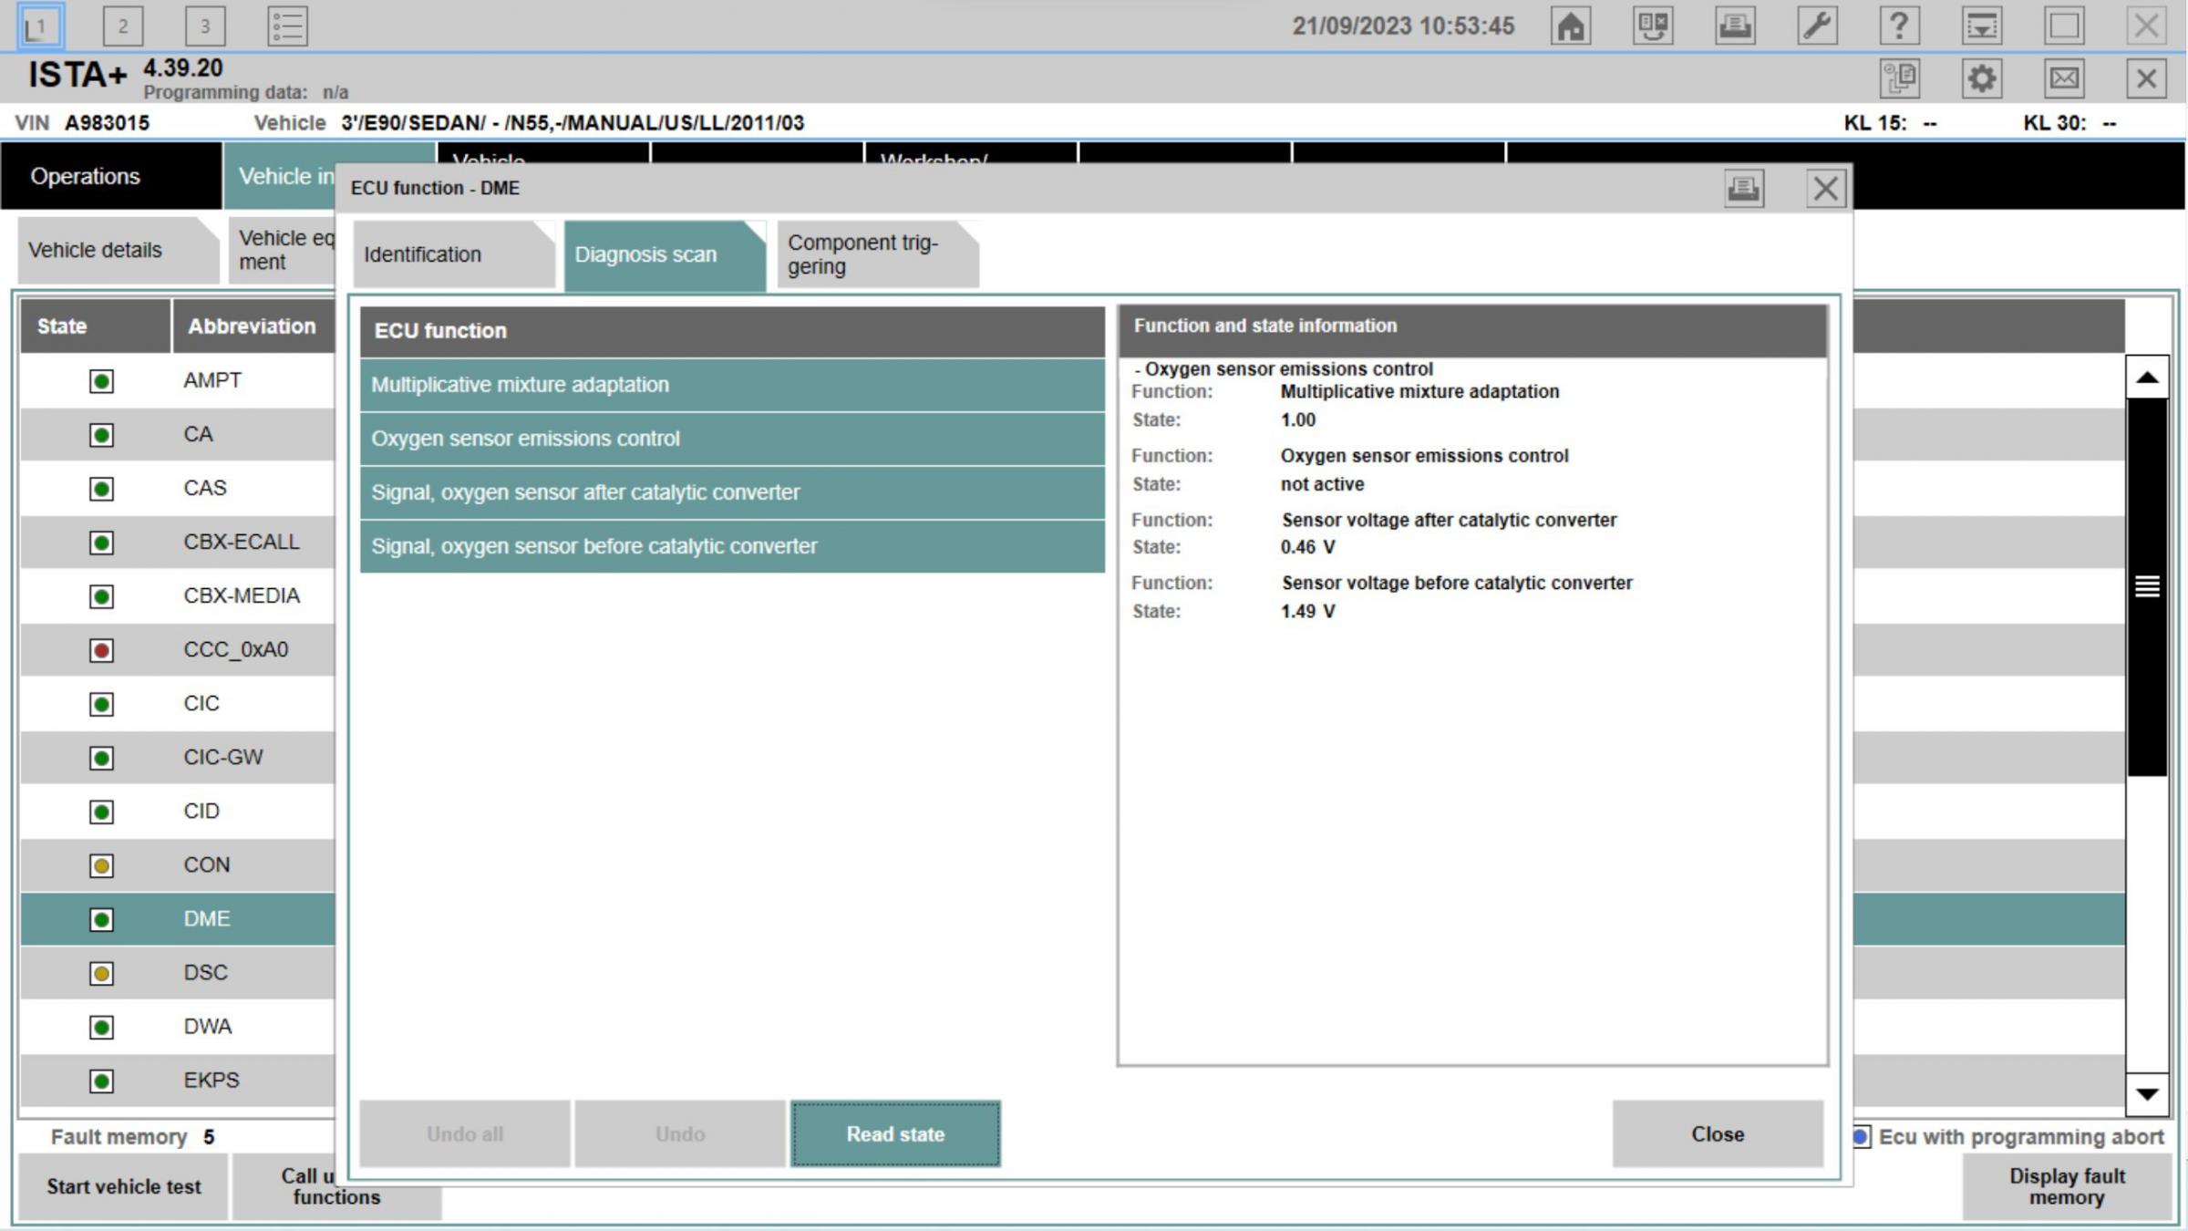Select Multiplicative mixture adaptation function
This screenshot has height=1231, width=2188.
(732, 385)
